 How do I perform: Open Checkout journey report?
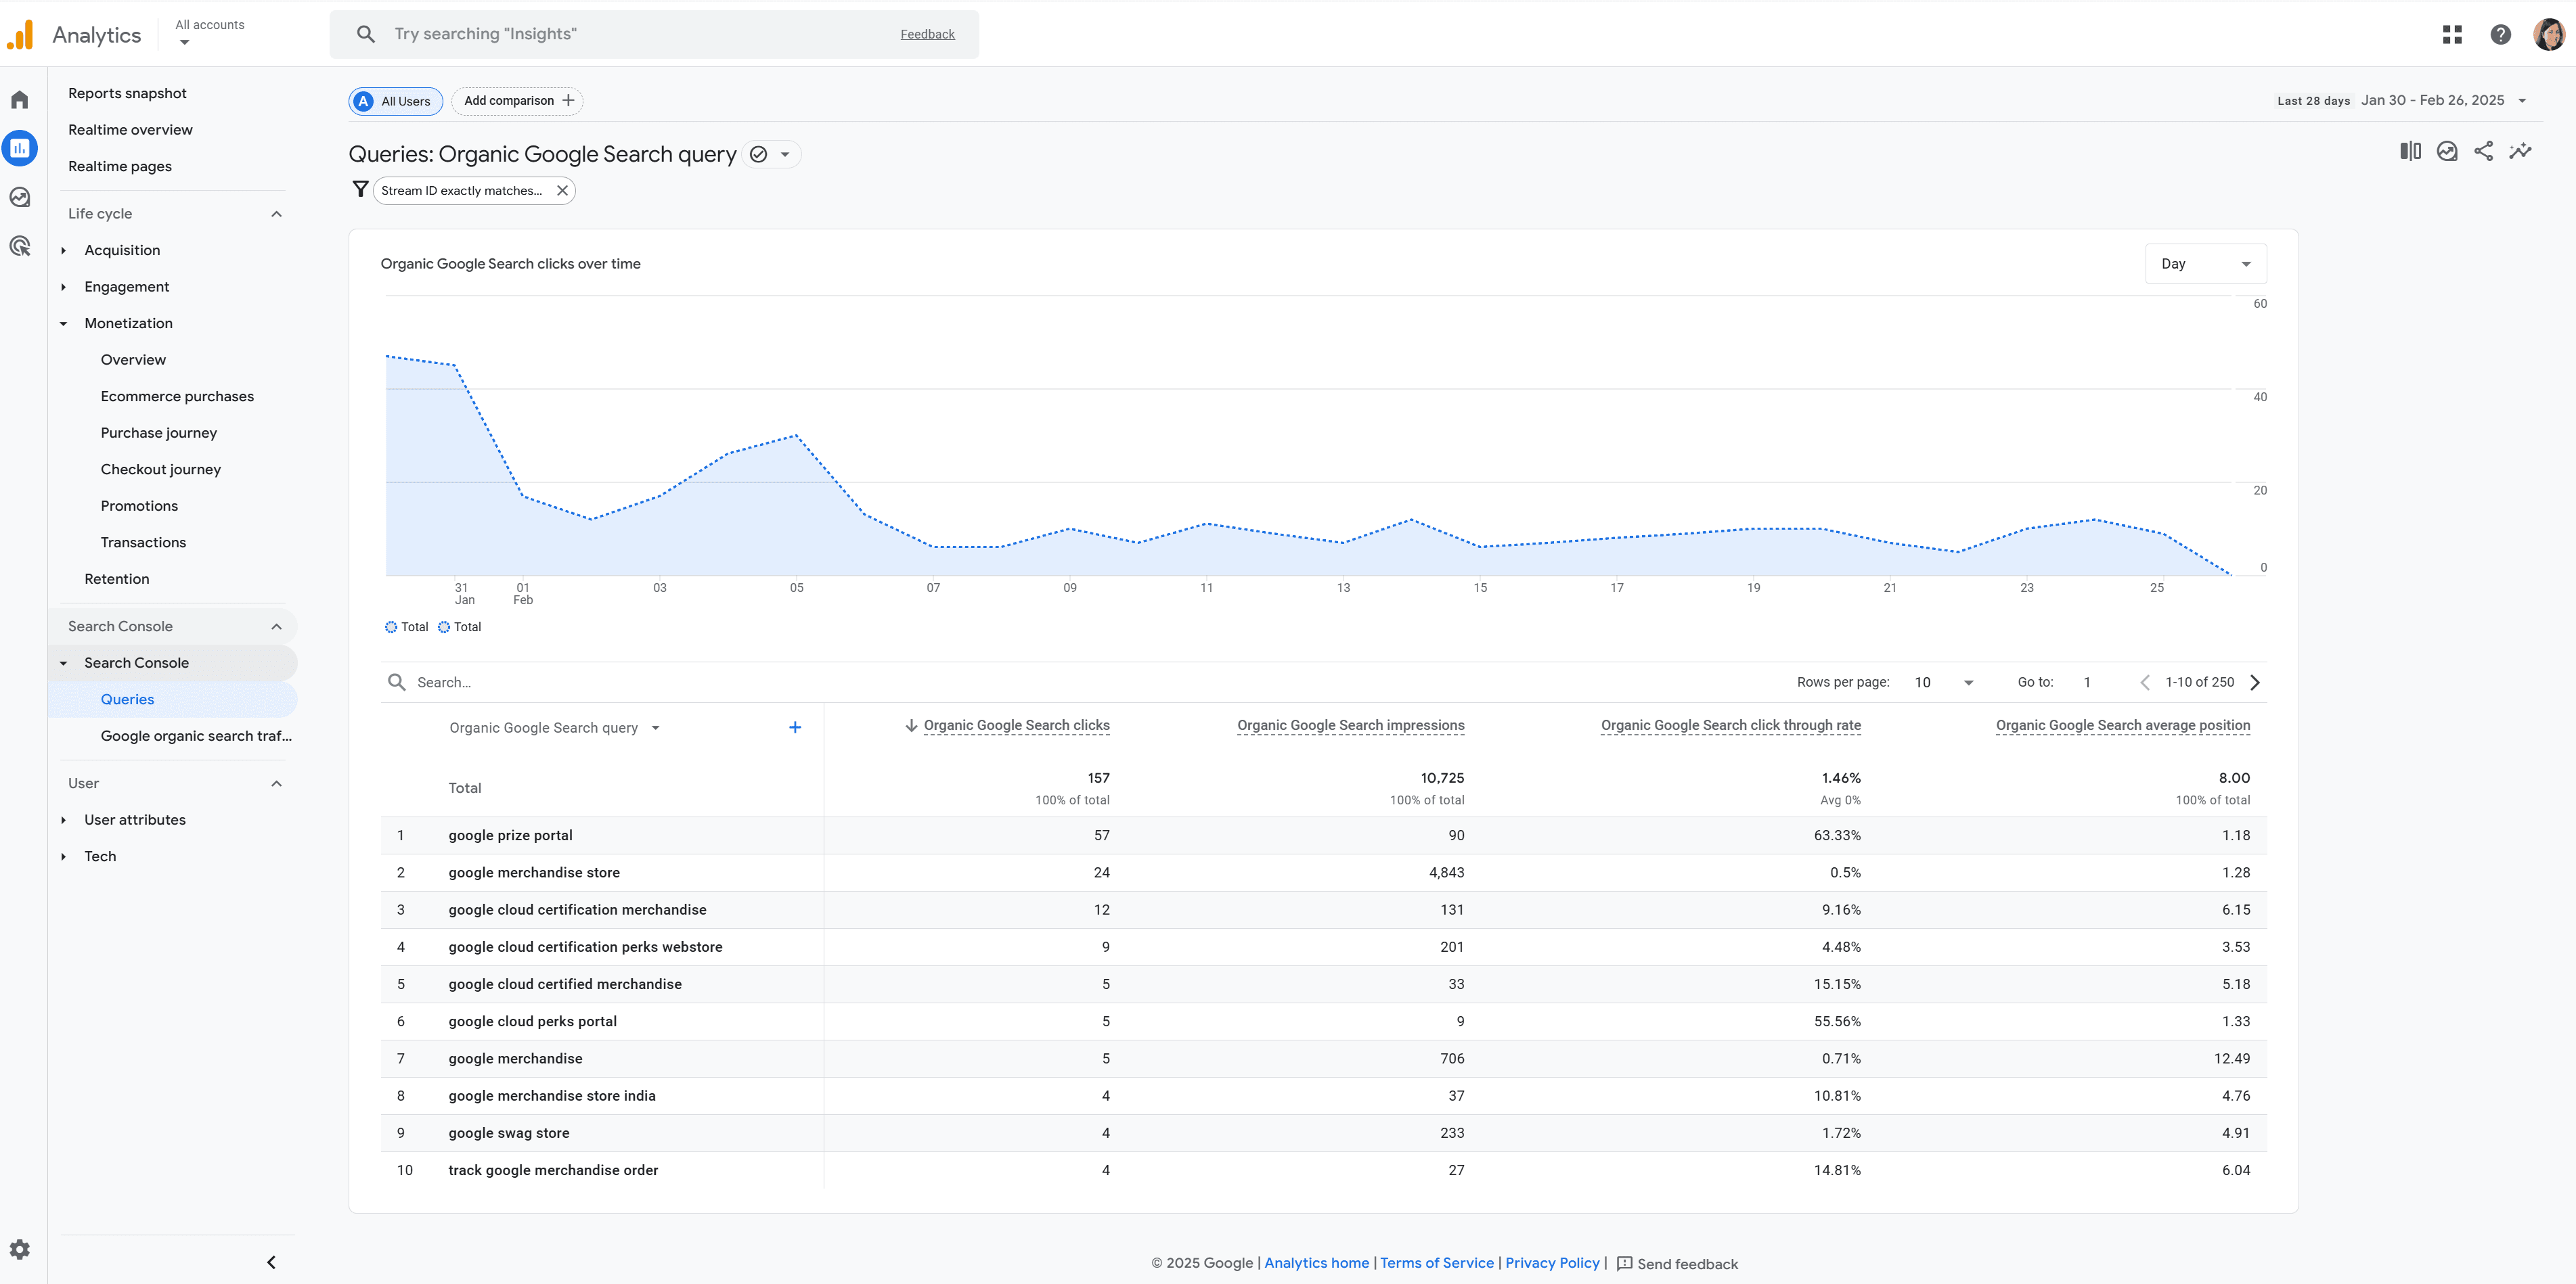point(161,469)
